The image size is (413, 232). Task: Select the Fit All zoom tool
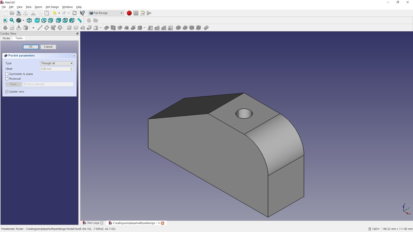pyautogui.click(x=5, y=20)
